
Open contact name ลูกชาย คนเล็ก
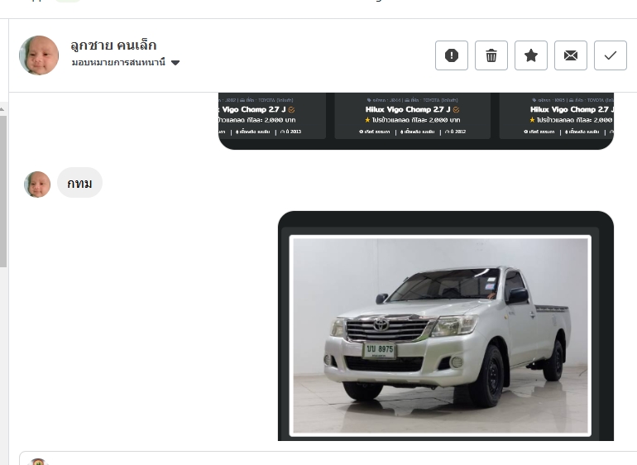(113, 45)
